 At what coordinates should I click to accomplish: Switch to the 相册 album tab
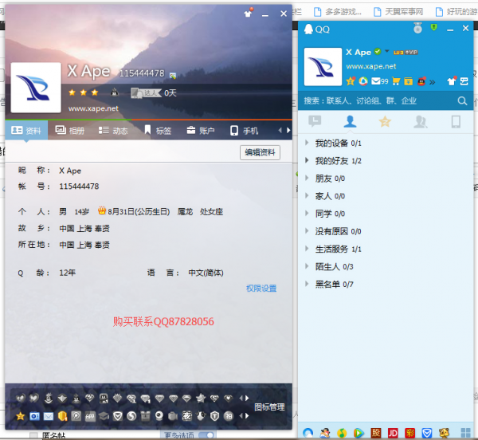pyautogui.click(x=70, y=131)
